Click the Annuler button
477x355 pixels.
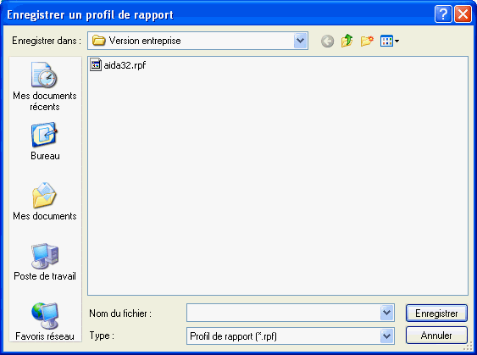pos(436,336)
